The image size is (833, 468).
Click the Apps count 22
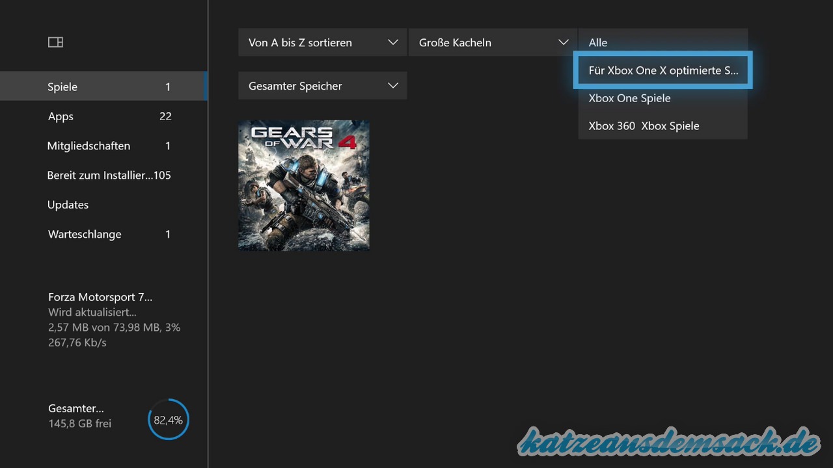(165, 116)
